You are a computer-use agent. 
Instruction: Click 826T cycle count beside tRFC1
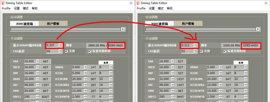pyautogui.click(x=46, y=97)
